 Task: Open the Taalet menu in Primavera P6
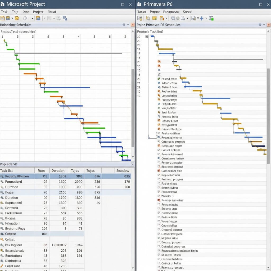click(142, 12)
